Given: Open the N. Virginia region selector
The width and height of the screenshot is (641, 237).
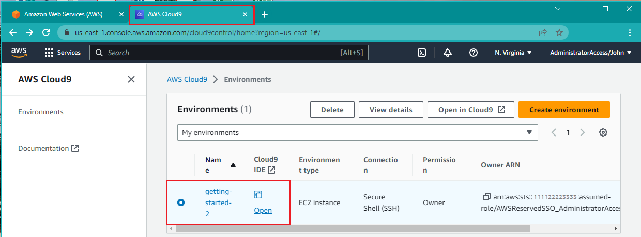Looking at the screenshot, I should coord(513,53).
